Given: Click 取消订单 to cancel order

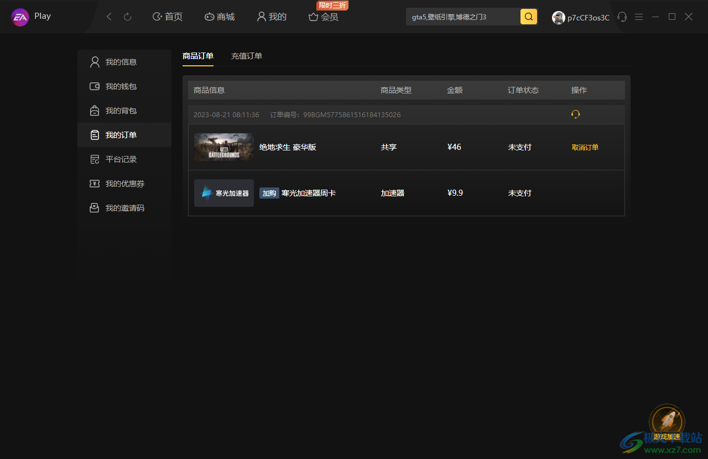Looking at the screenshot, I should click(585, 147).
